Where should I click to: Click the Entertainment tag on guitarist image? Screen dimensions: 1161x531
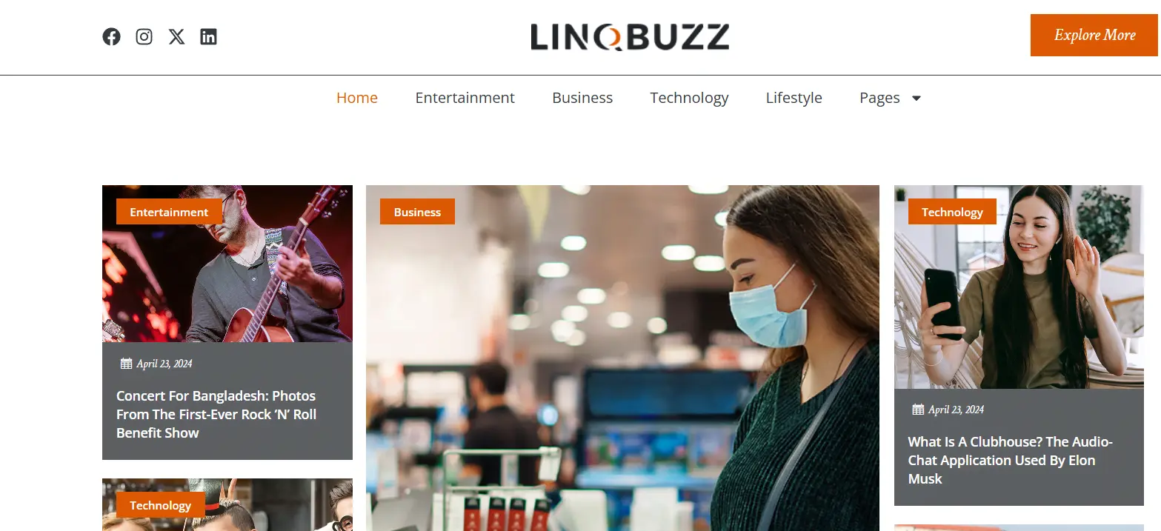pyautogui.click(x=169, y=212)
